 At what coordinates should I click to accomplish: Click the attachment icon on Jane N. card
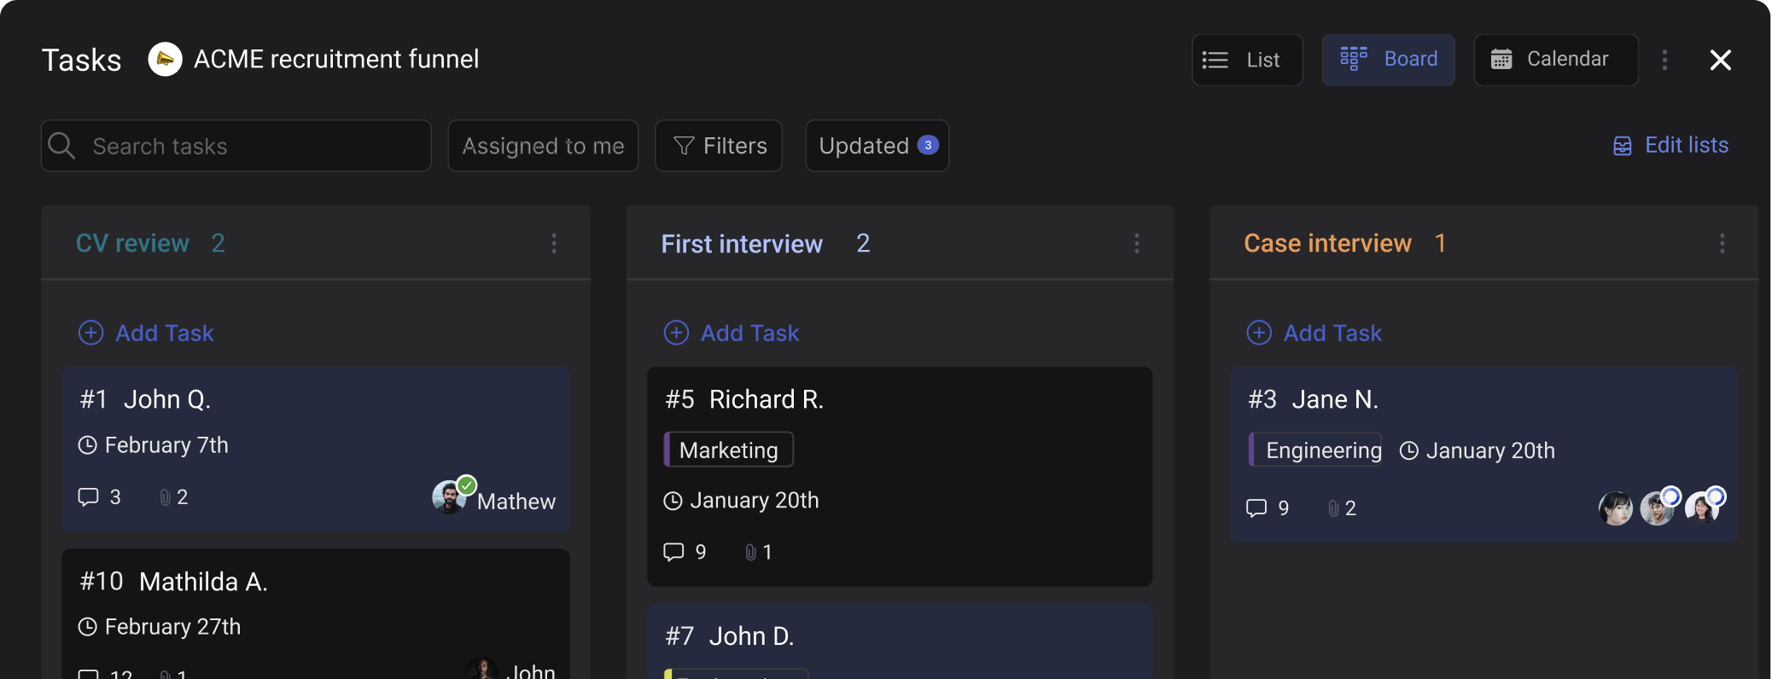(x=1333, y=508)
